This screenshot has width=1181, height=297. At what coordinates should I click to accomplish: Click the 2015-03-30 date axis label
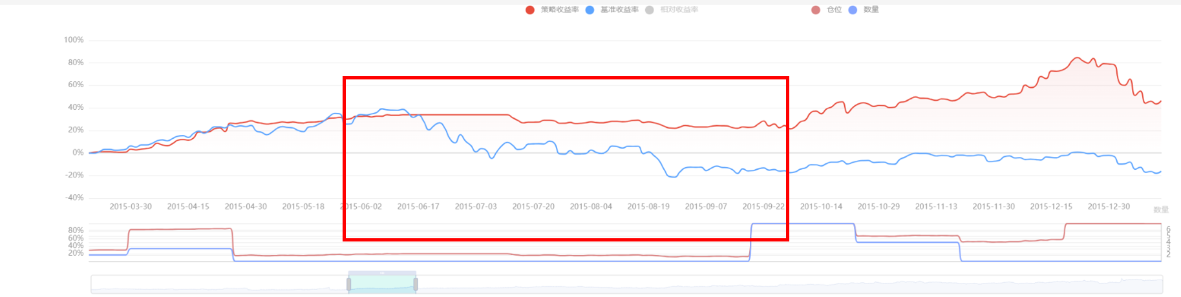tap(131, 207)
